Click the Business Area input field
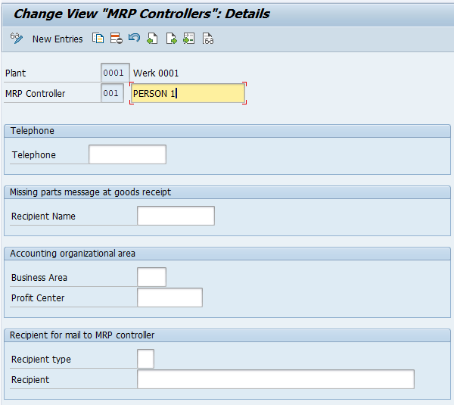 click(151, 277)
